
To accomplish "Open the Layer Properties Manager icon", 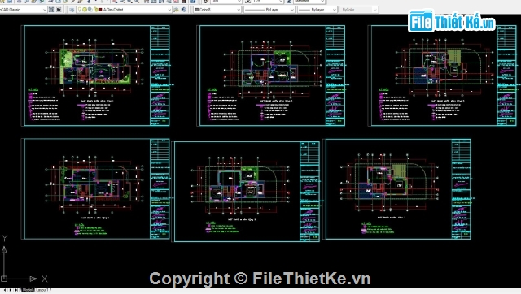I will point(72,10).
